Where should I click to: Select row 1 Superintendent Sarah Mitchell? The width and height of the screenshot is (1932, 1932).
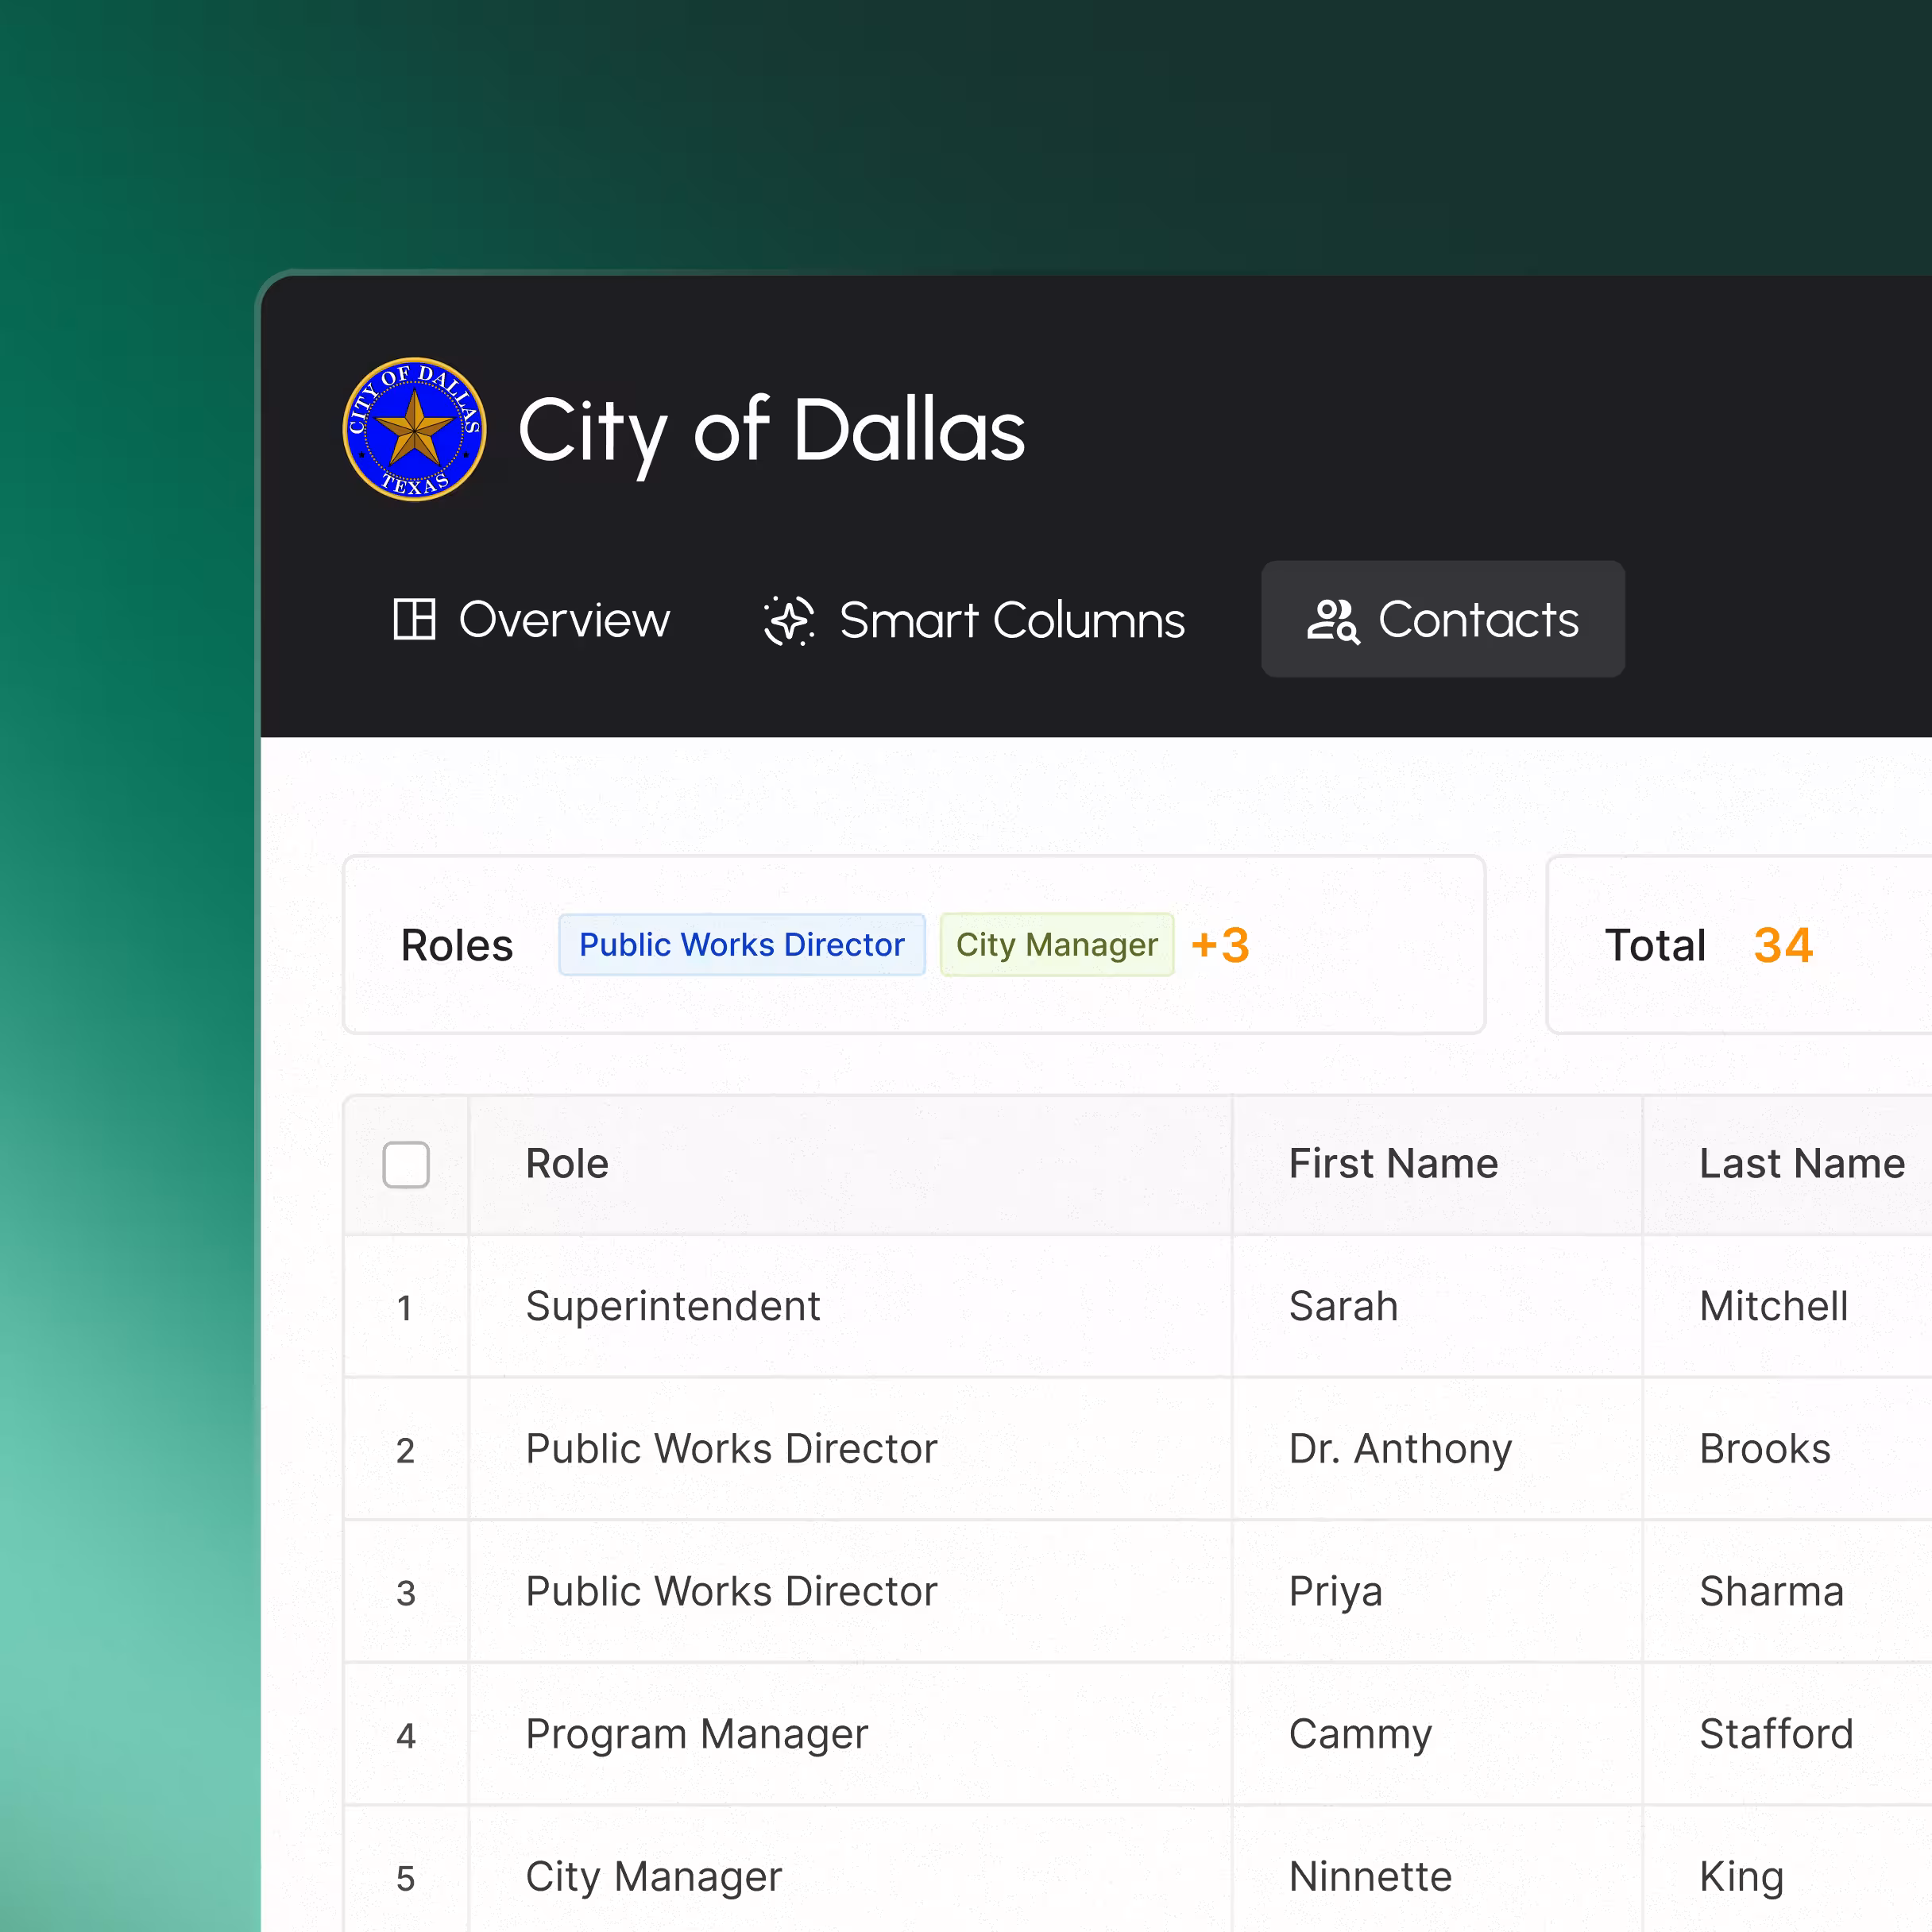pos(673,1306)
